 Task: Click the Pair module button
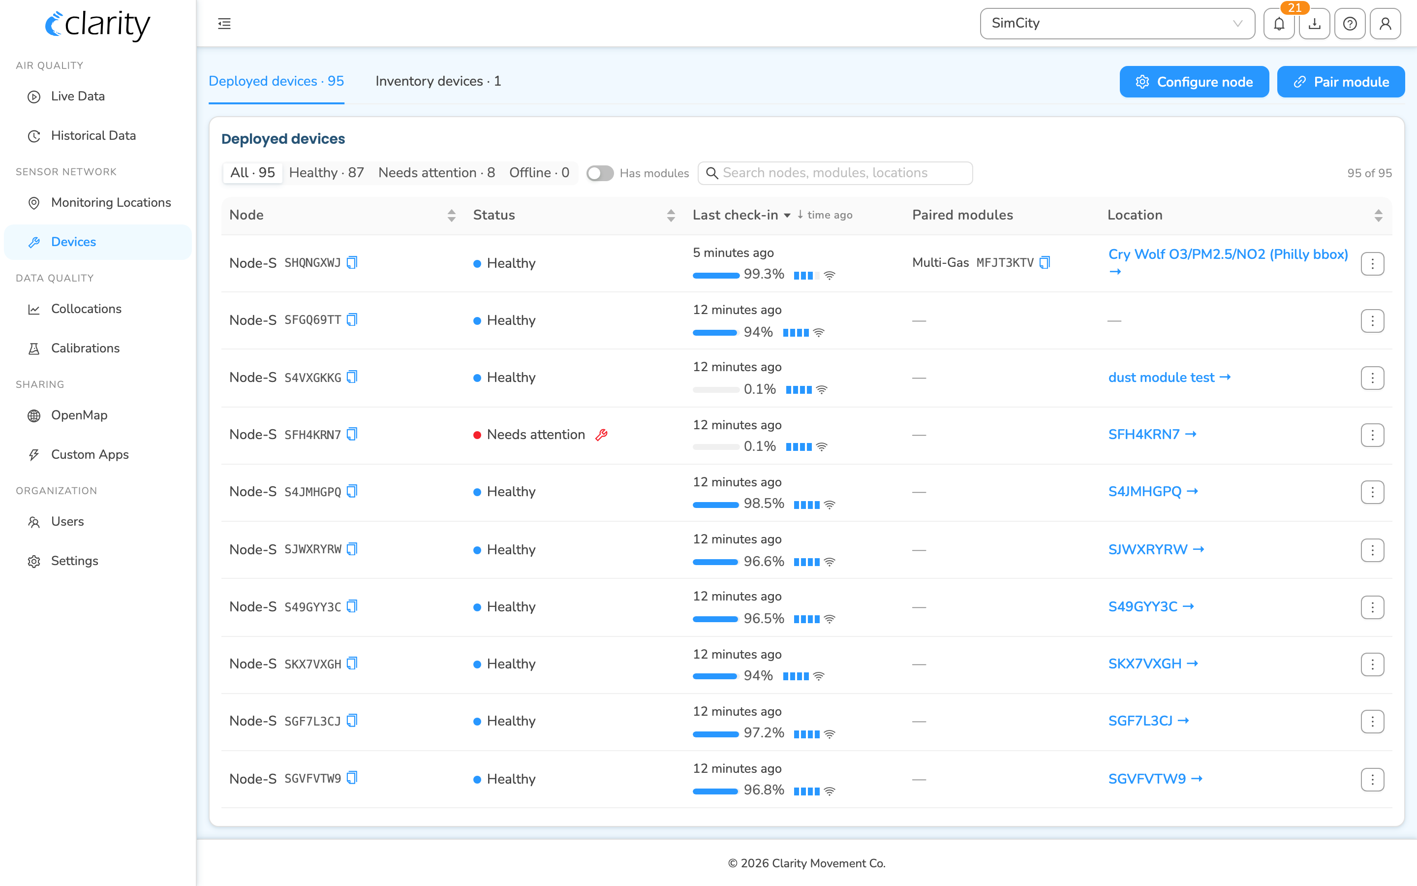point(1340,81)
